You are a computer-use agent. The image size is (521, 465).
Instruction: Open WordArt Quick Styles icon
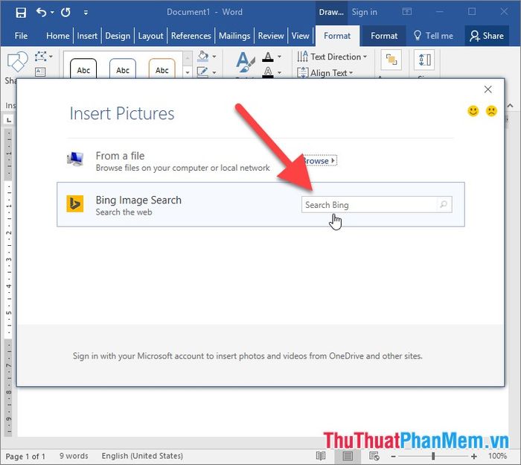pos(245,63)
